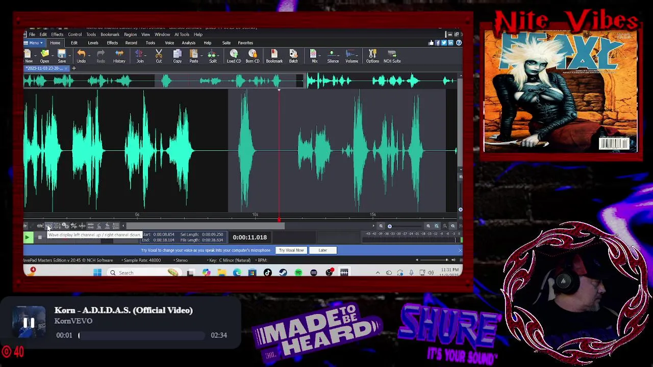
Task: Click the Twitter share icon
Action: click(444, 43)
